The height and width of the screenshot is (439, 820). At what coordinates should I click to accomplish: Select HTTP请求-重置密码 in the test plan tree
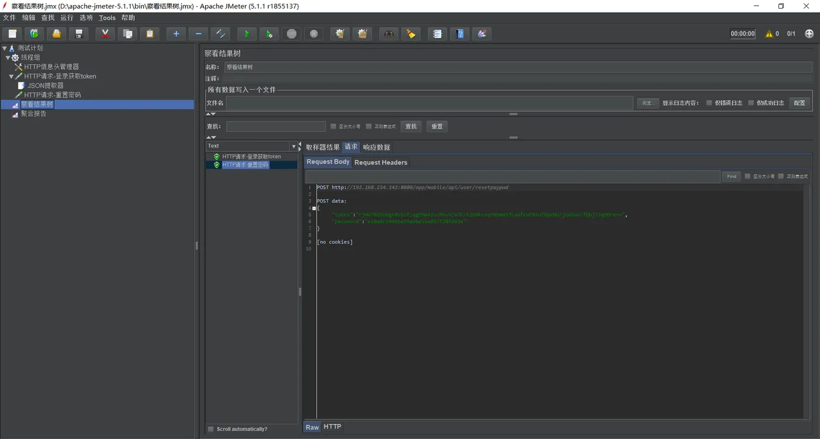click(x=52, y=95)
